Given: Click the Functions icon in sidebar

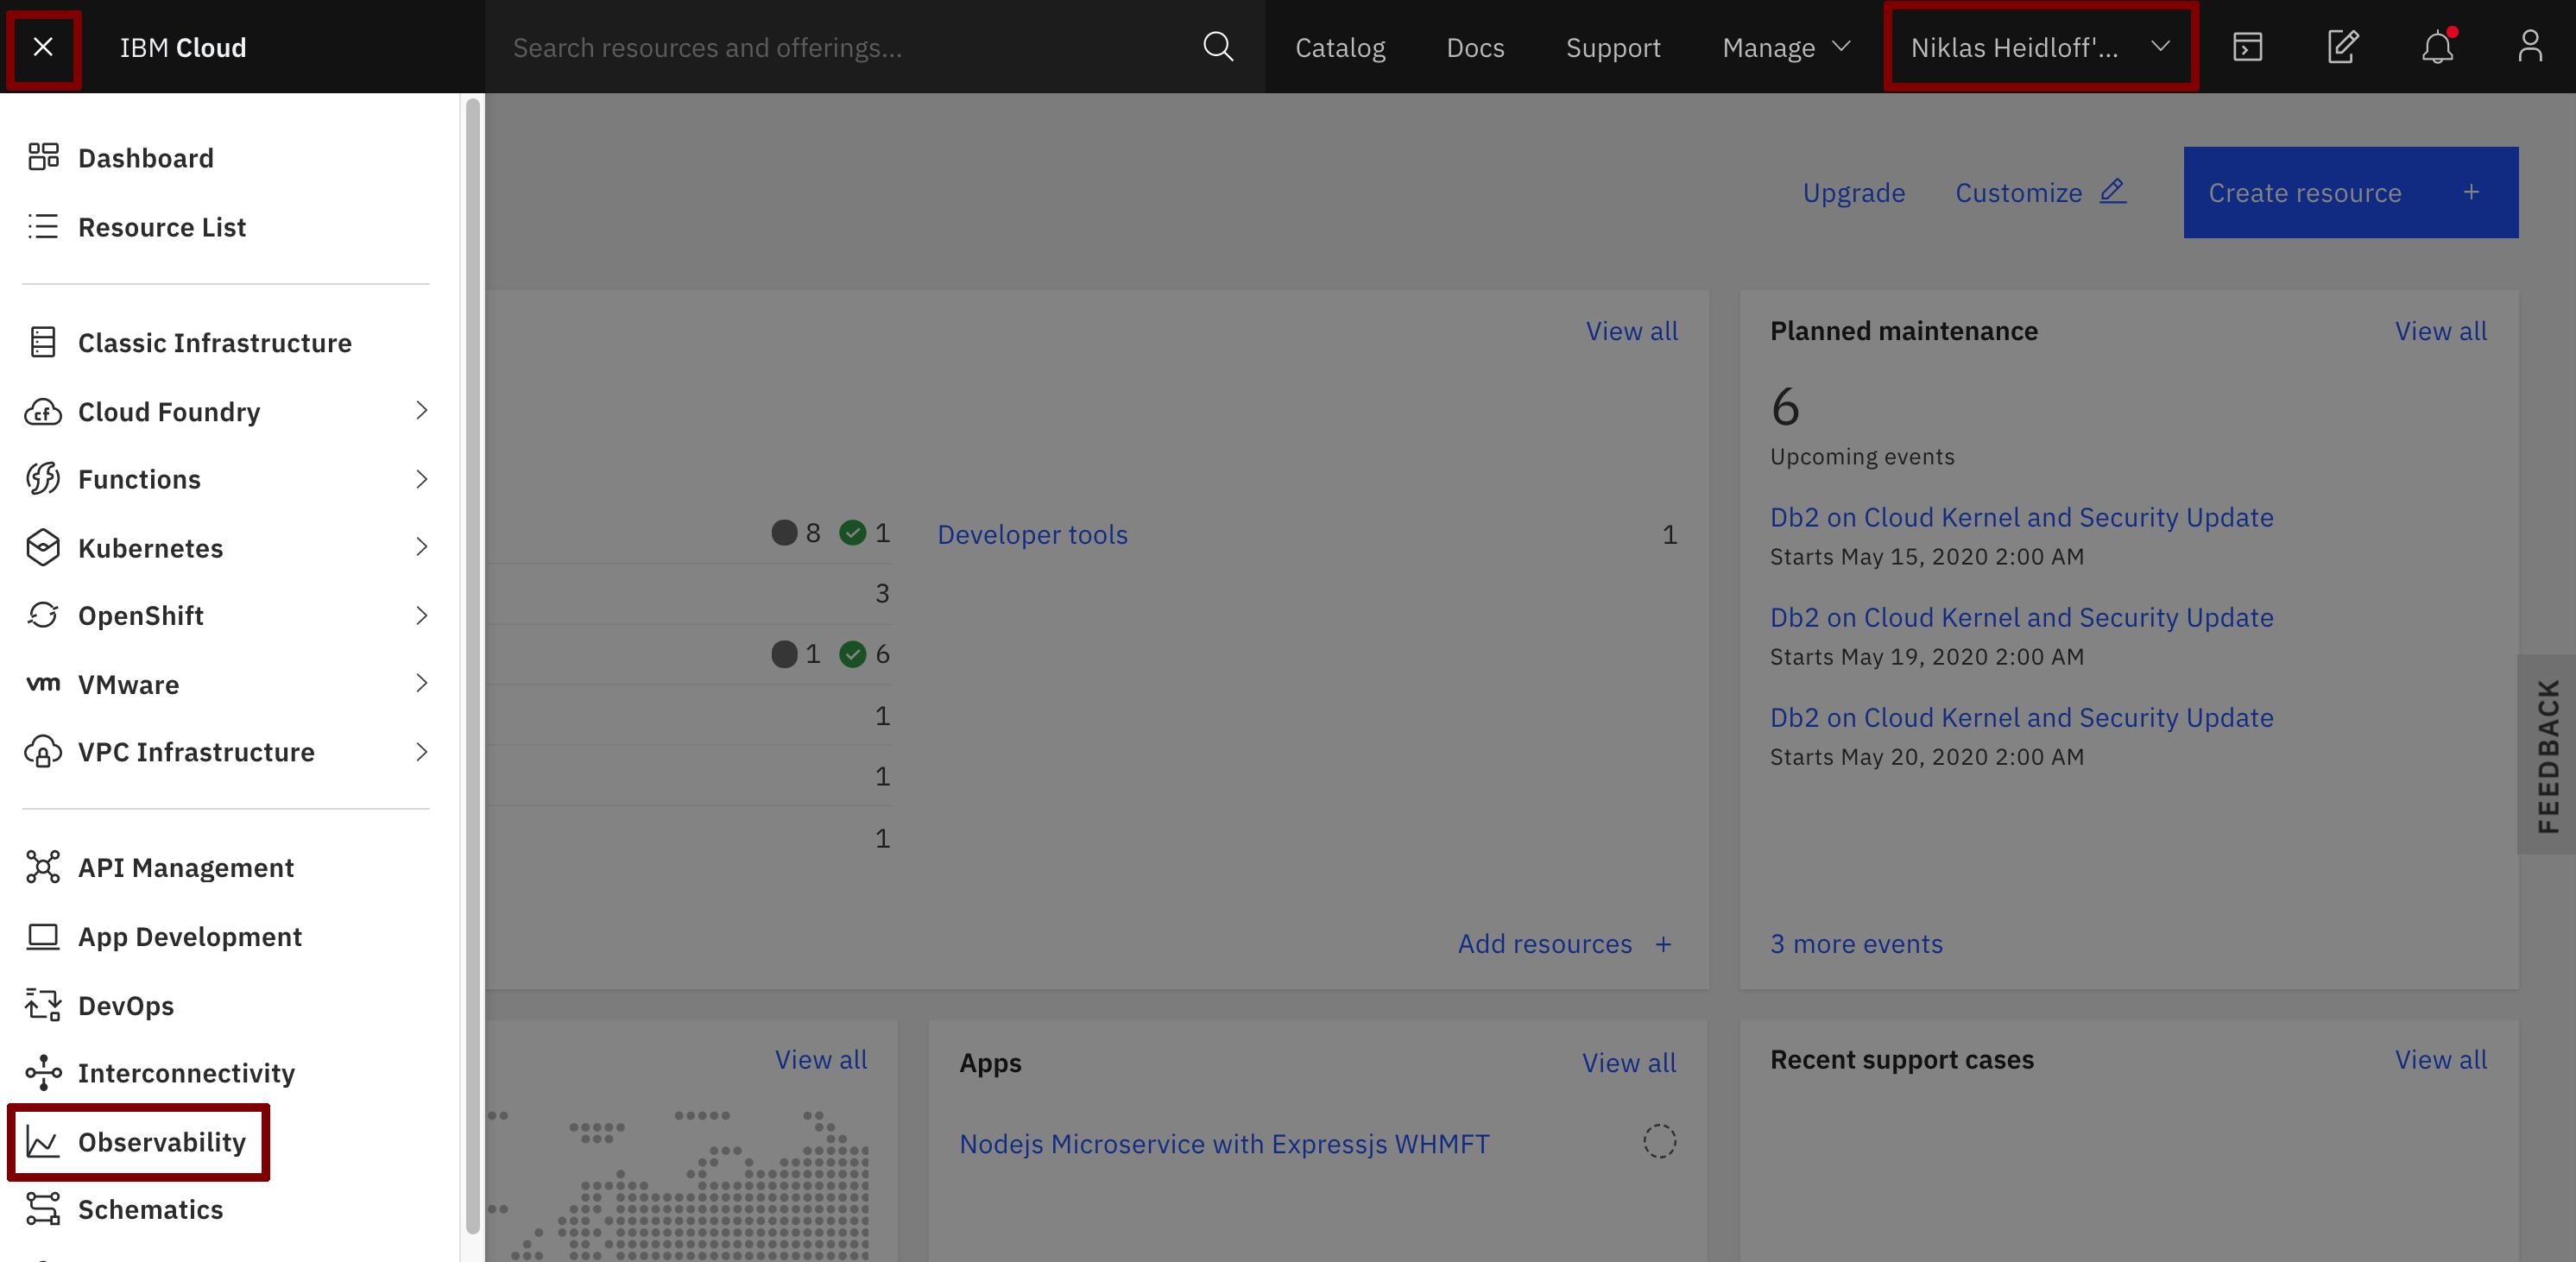Looking at the screenshot, I should coord(43,479).
